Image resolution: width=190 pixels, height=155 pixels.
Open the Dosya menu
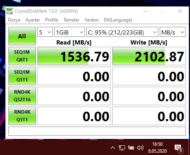point(14,20)
